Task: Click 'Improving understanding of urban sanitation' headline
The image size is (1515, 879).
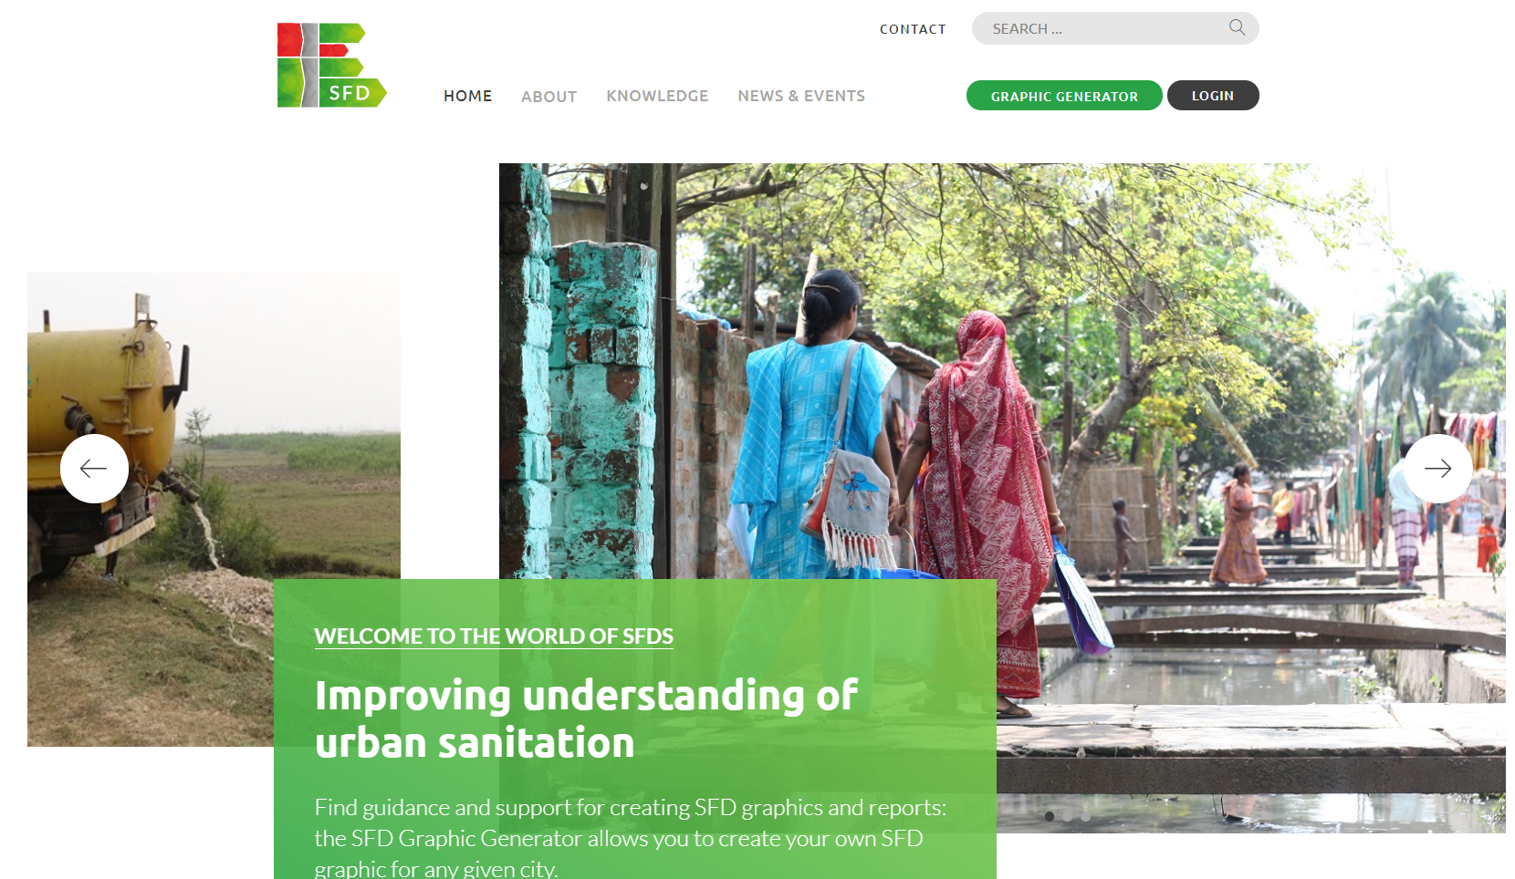Action: (x=586, y=719)
